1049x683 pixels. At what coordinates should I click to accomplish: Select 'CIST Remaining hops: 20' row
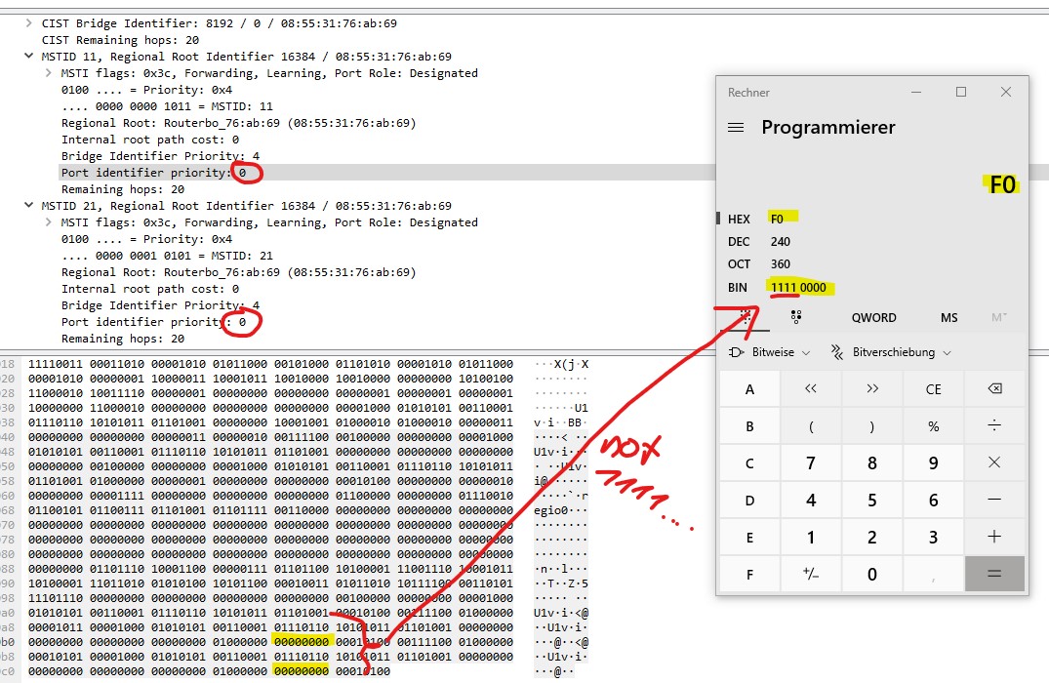(x=120, y=40)
